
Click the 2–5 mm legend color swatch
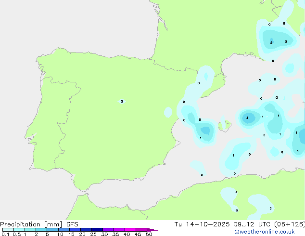(41, 230)
